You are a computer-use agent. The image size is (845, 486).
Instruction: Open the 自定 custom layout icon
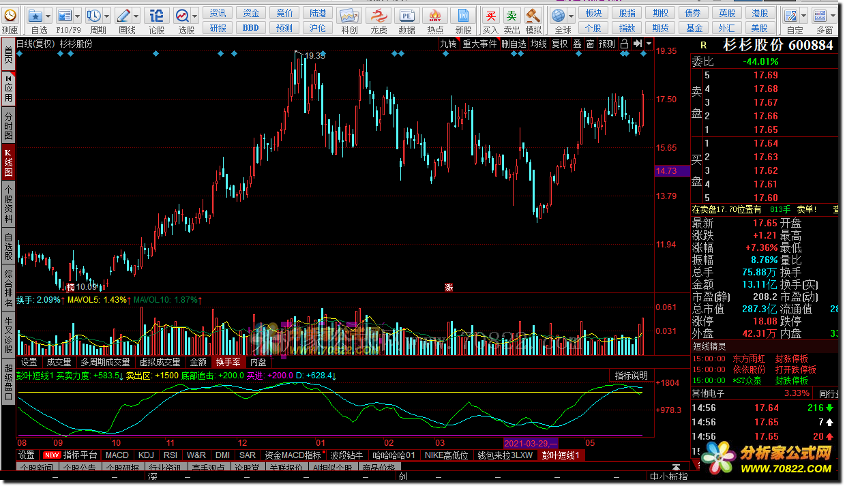click(790, 15)
